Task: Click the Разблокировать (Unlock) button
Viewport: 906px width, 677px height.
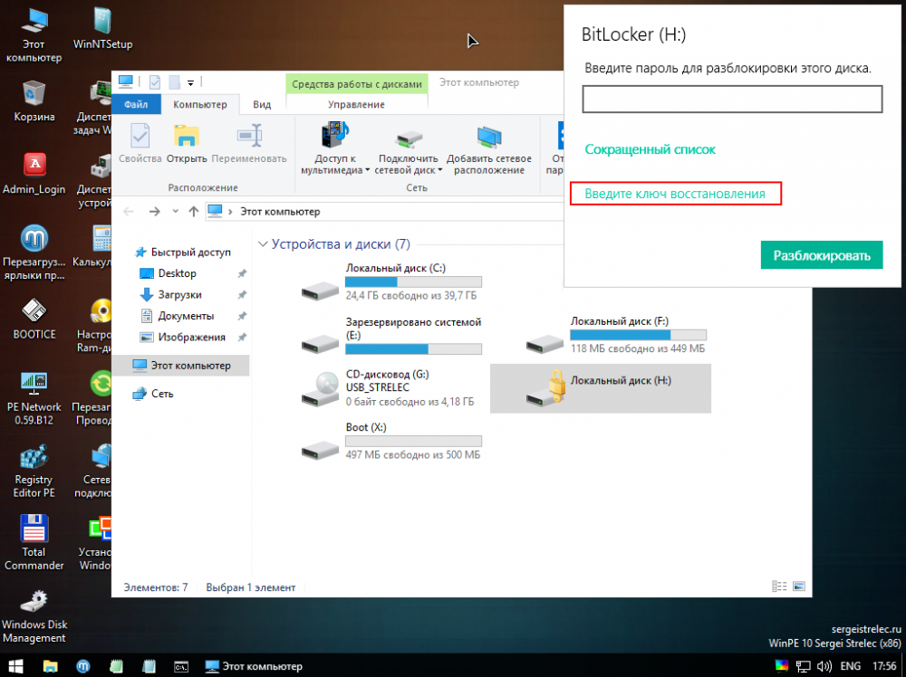Action: click(821, 255)
